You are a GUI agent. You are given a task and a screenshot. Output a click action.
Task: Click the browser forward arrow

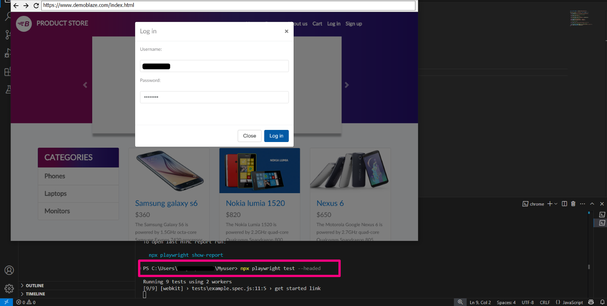pos(26,6)
